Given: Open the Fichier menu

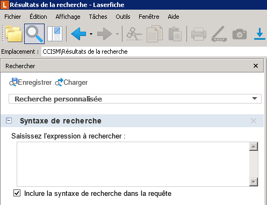Looking at the screenshot, I should click(13, 17).
